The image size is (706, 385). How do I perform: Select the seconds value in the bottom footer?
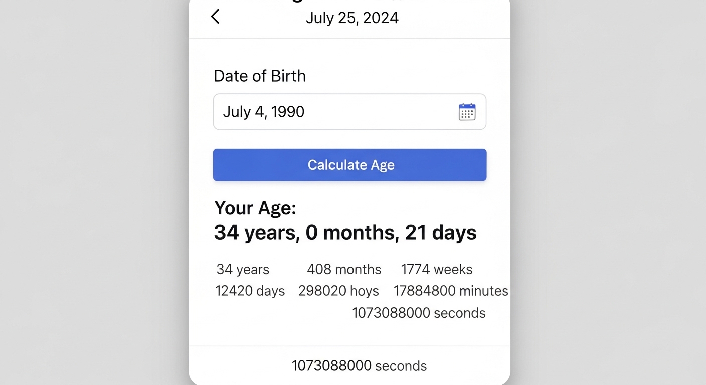point(359,366)
